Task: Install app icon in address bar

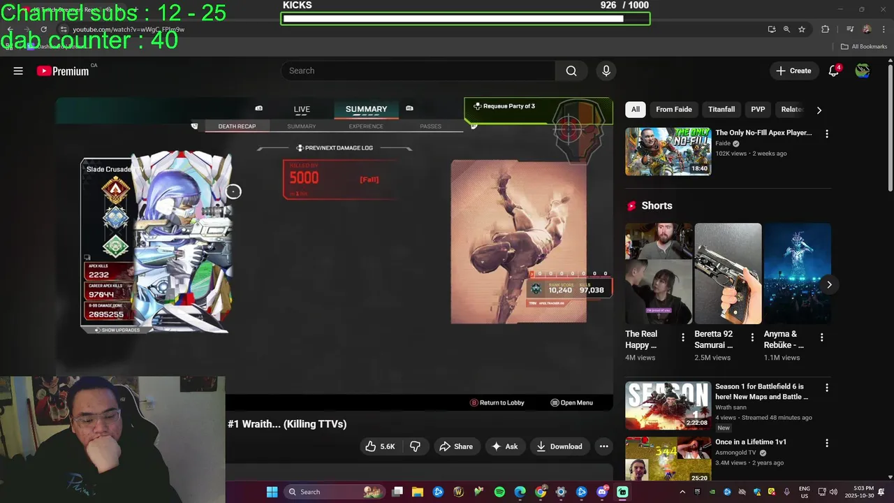Action: [x=771, y=29]
